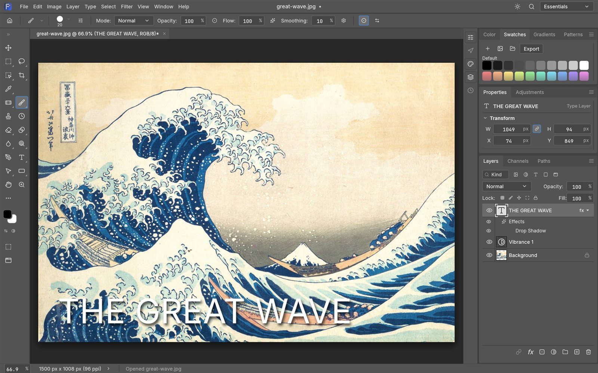The width and height of the screenshot is (598, 373).
Task: Open the Image menu
Action: click(x=54, y=7)
